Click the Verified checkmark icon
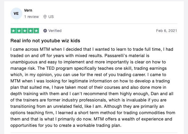The height and width of the screenshot is (134, 188). click(45, 31)
